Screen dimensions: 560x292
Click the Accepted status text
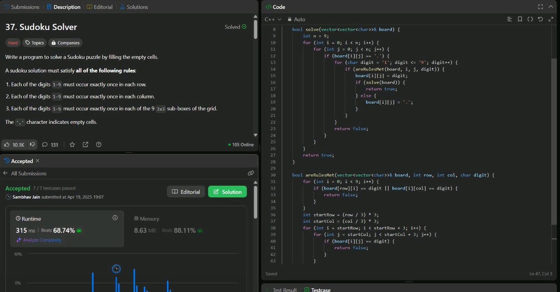[x=17, y=188]
